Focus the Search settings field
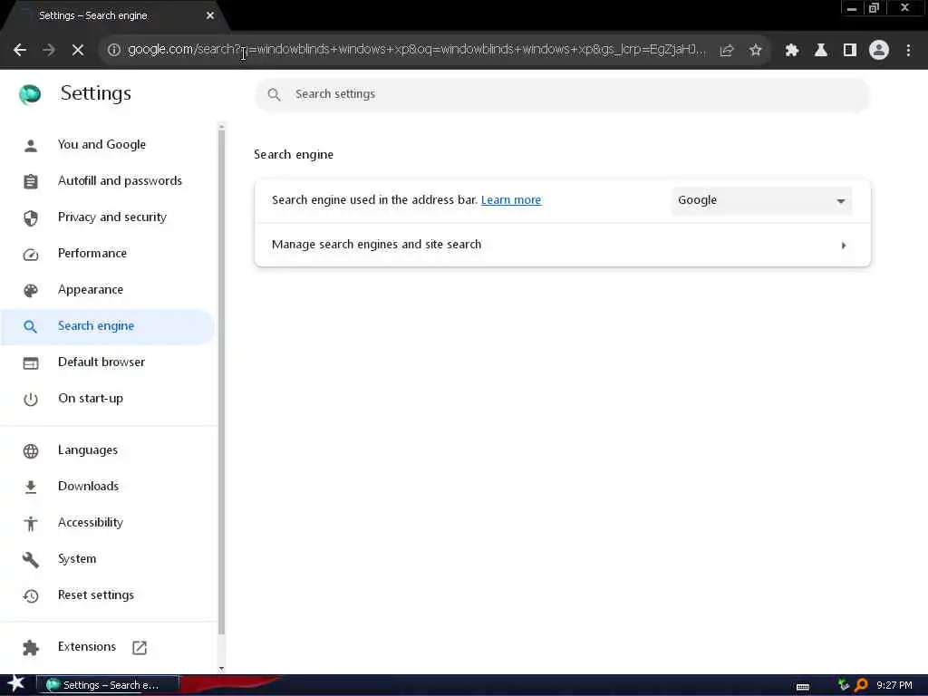 [x=562, y=94]
